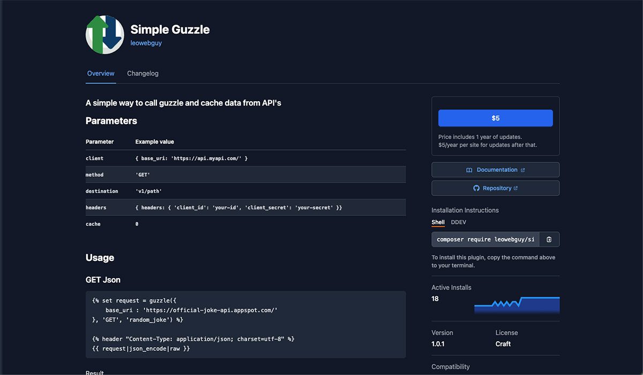Screen dimensions: 643x375
Task: Click the version number 1.0.1
Action: [x=438, y=344]
